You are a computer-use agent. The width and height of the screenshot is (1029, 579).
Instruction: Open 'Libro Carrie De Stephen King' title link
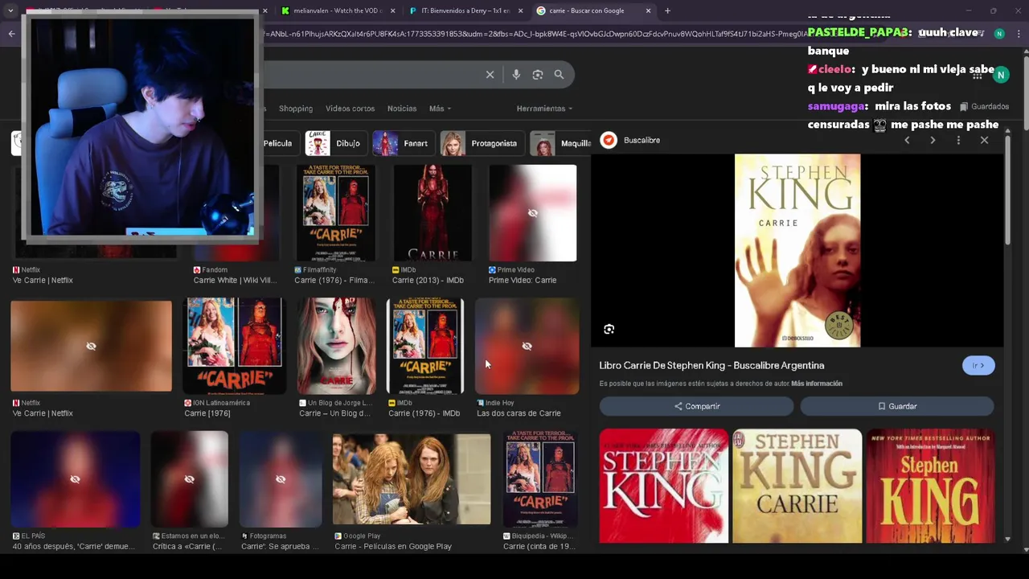tap(711, 365)
